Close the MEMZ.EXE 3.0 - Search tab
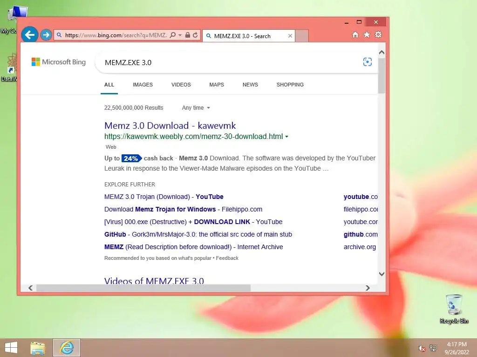The height and width of the screenshot is (357, 477). click(290, 36)
